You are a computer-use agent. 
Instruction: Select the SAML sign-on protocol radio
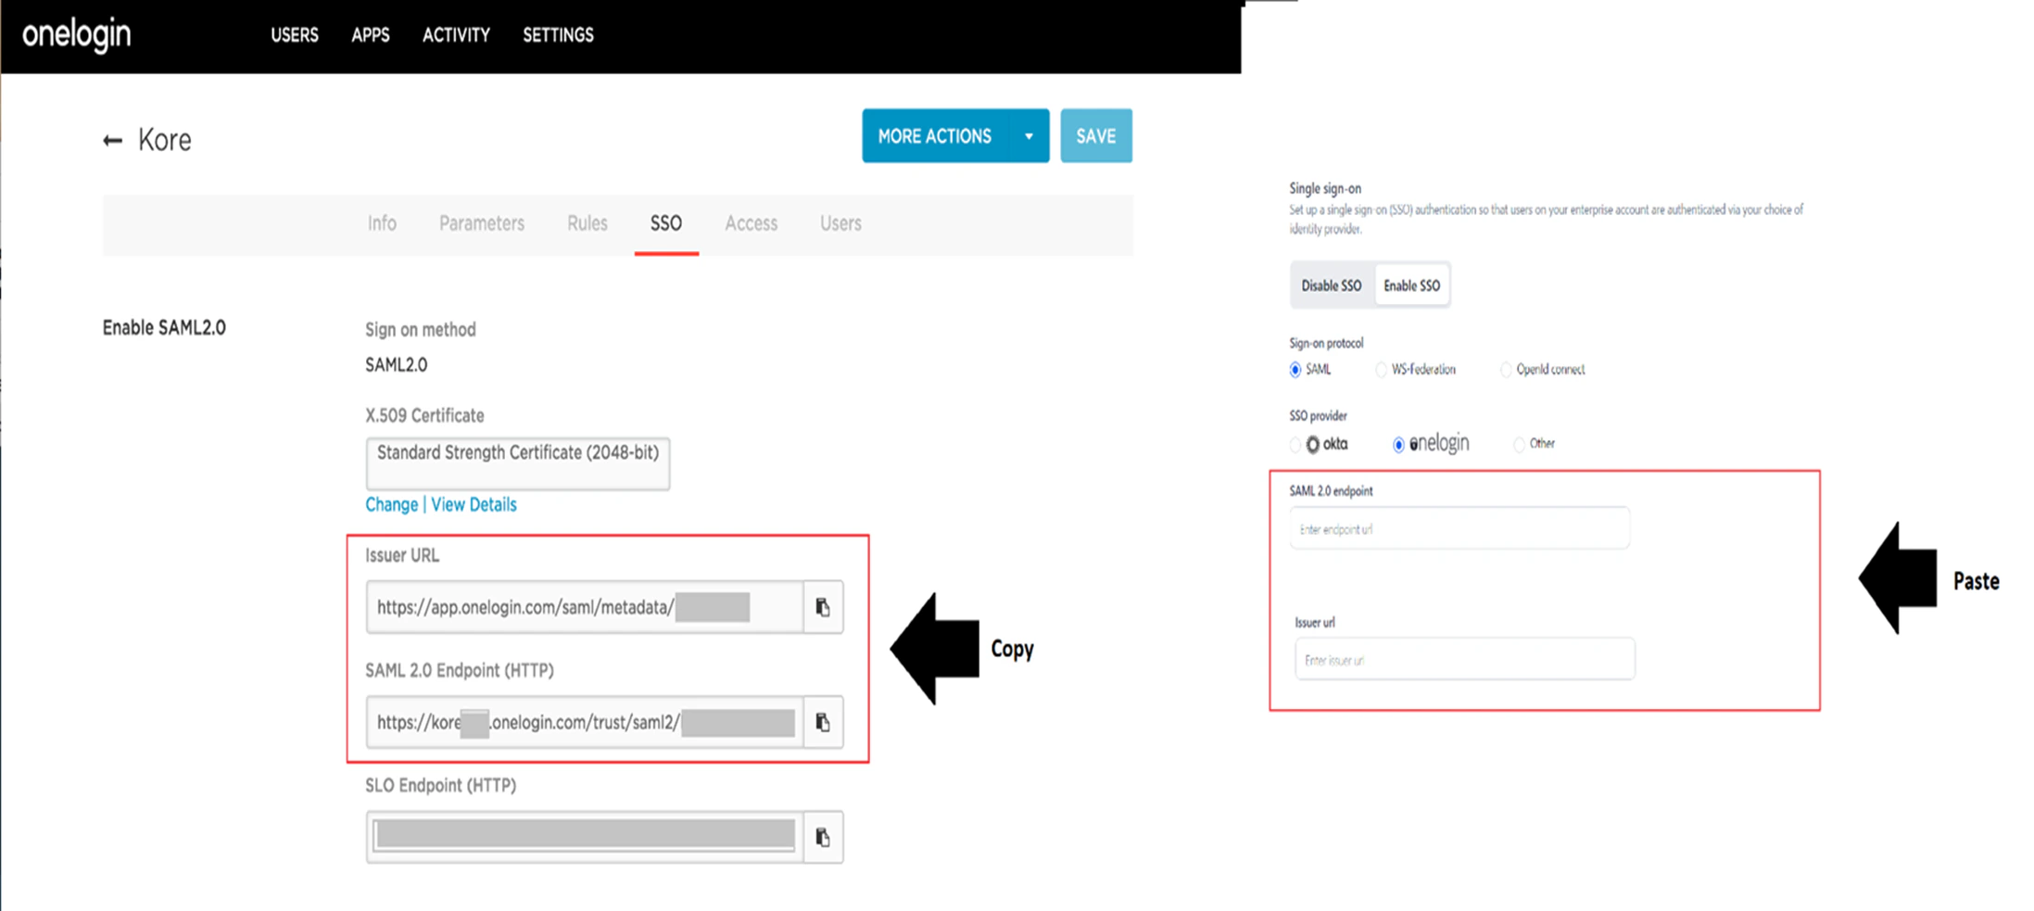point(1295,369)
